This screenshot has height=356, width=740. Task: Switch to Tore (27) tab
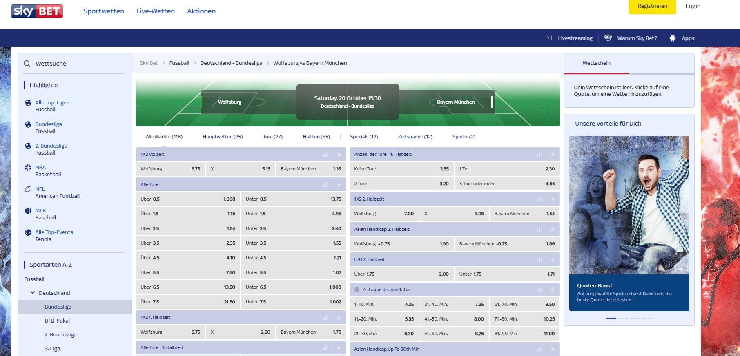(x=272, y=137)
